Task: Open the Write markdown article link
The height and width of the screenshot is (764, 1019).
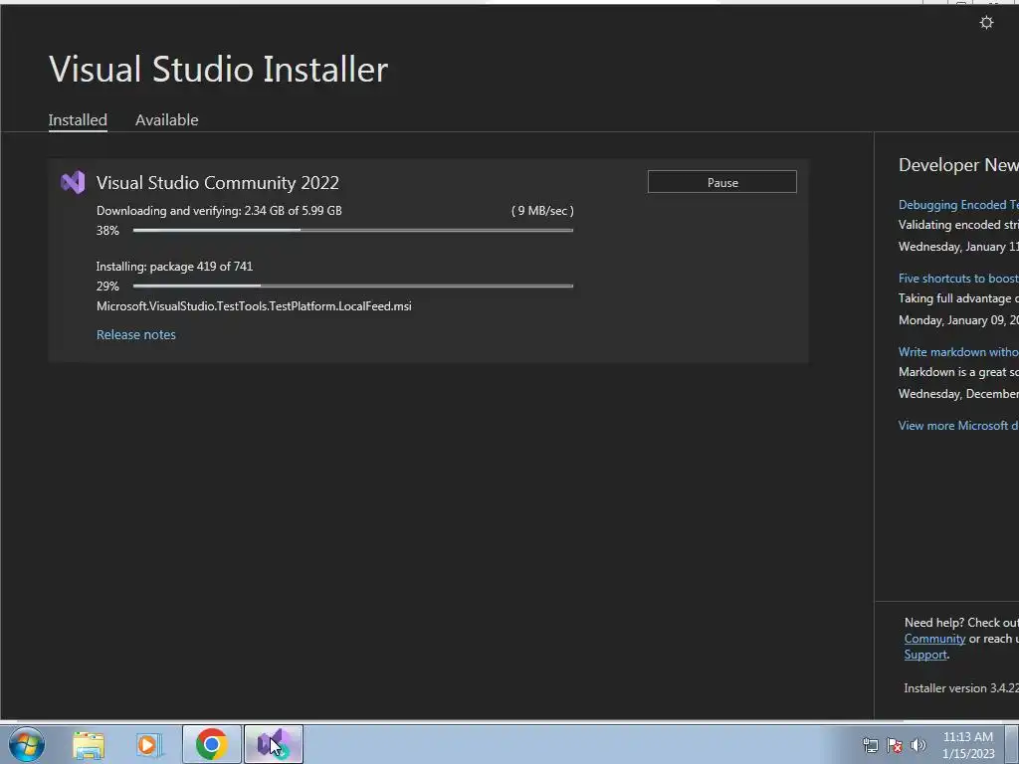Action: point(958,351)
